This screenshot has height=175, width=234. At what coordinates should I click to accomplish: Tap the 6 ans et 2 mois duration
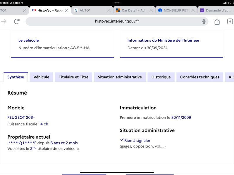click(64, 143)
